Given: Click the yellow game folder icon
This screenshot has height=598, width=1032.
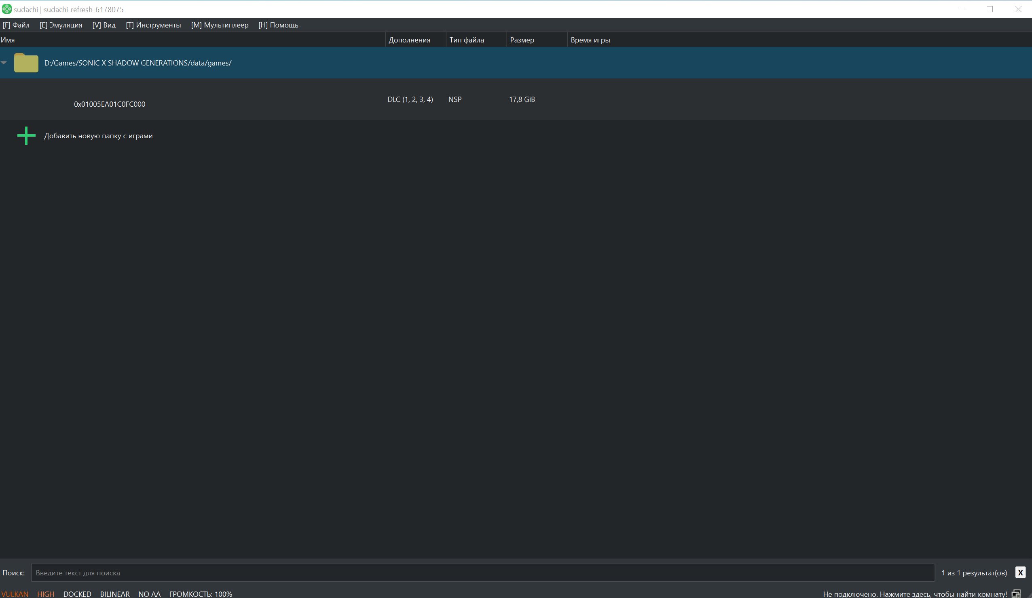Looking at the screenshot, I should coord(26,63).
